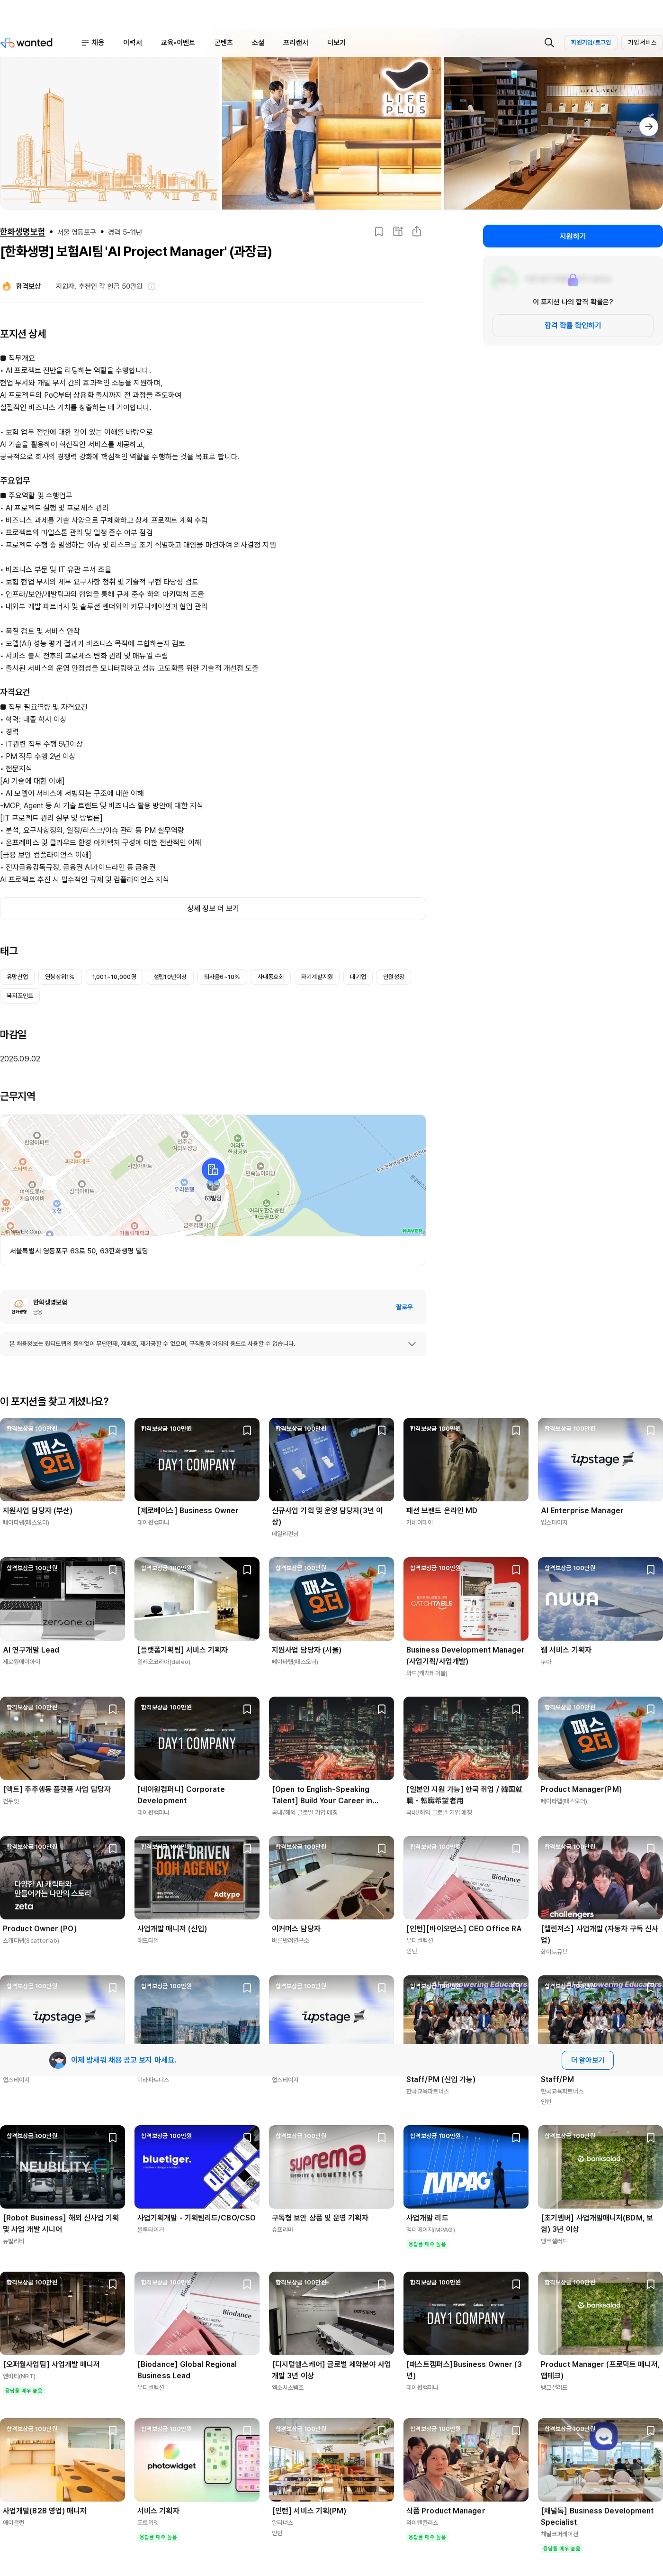This screenshot has width=663, height=2576.
Task: Bookmark the 구독형 보안 상품 suprema card
Action: [381, 2138]
